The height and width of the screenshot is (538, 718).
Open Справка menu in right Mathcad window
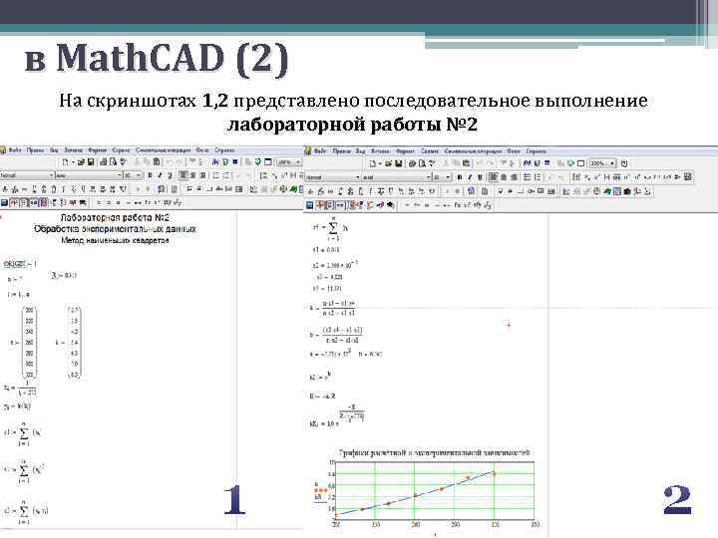[x=536, y=151]
